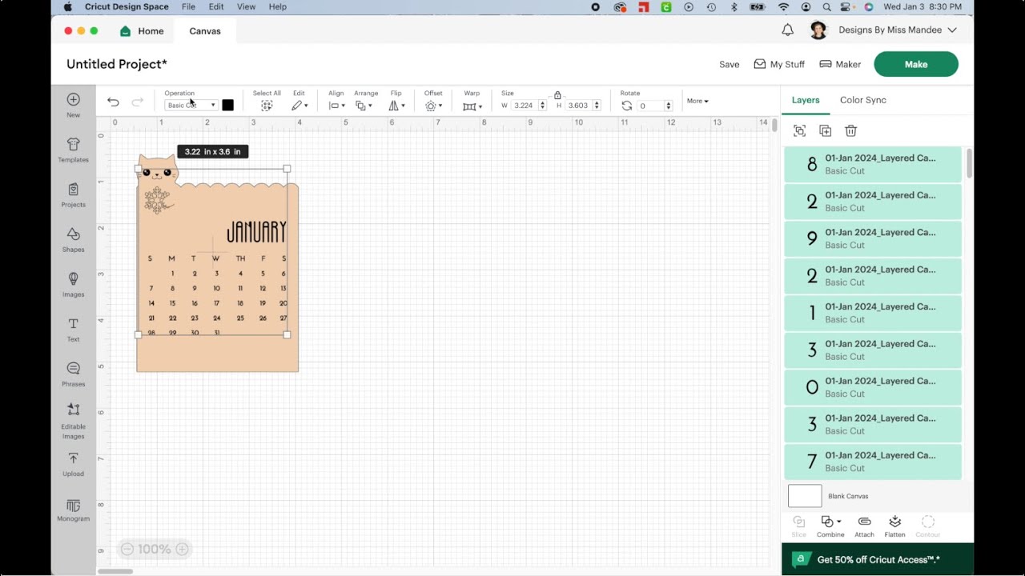The width and height of the screenshot is (1025, 576).
Task: Click the green Make button
Action: pyautogui.click(x=916, y=64)
